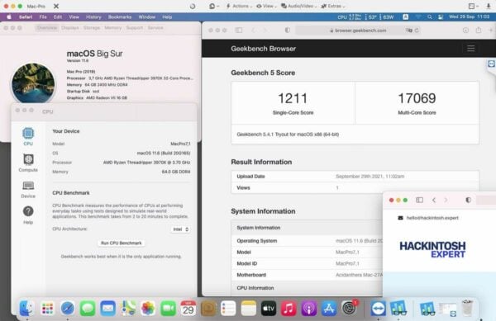
Task: Open the Extras dropdown in top toolbar
Action: [333, 6]
